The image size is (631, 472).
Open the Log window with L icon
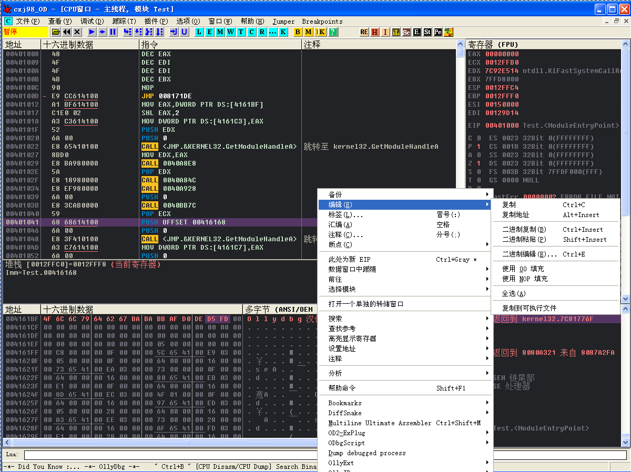199,32
